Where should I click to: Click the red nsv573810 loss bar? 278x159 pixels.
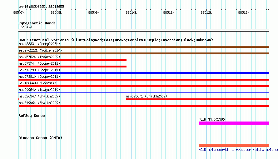click(x=144, y=80)
